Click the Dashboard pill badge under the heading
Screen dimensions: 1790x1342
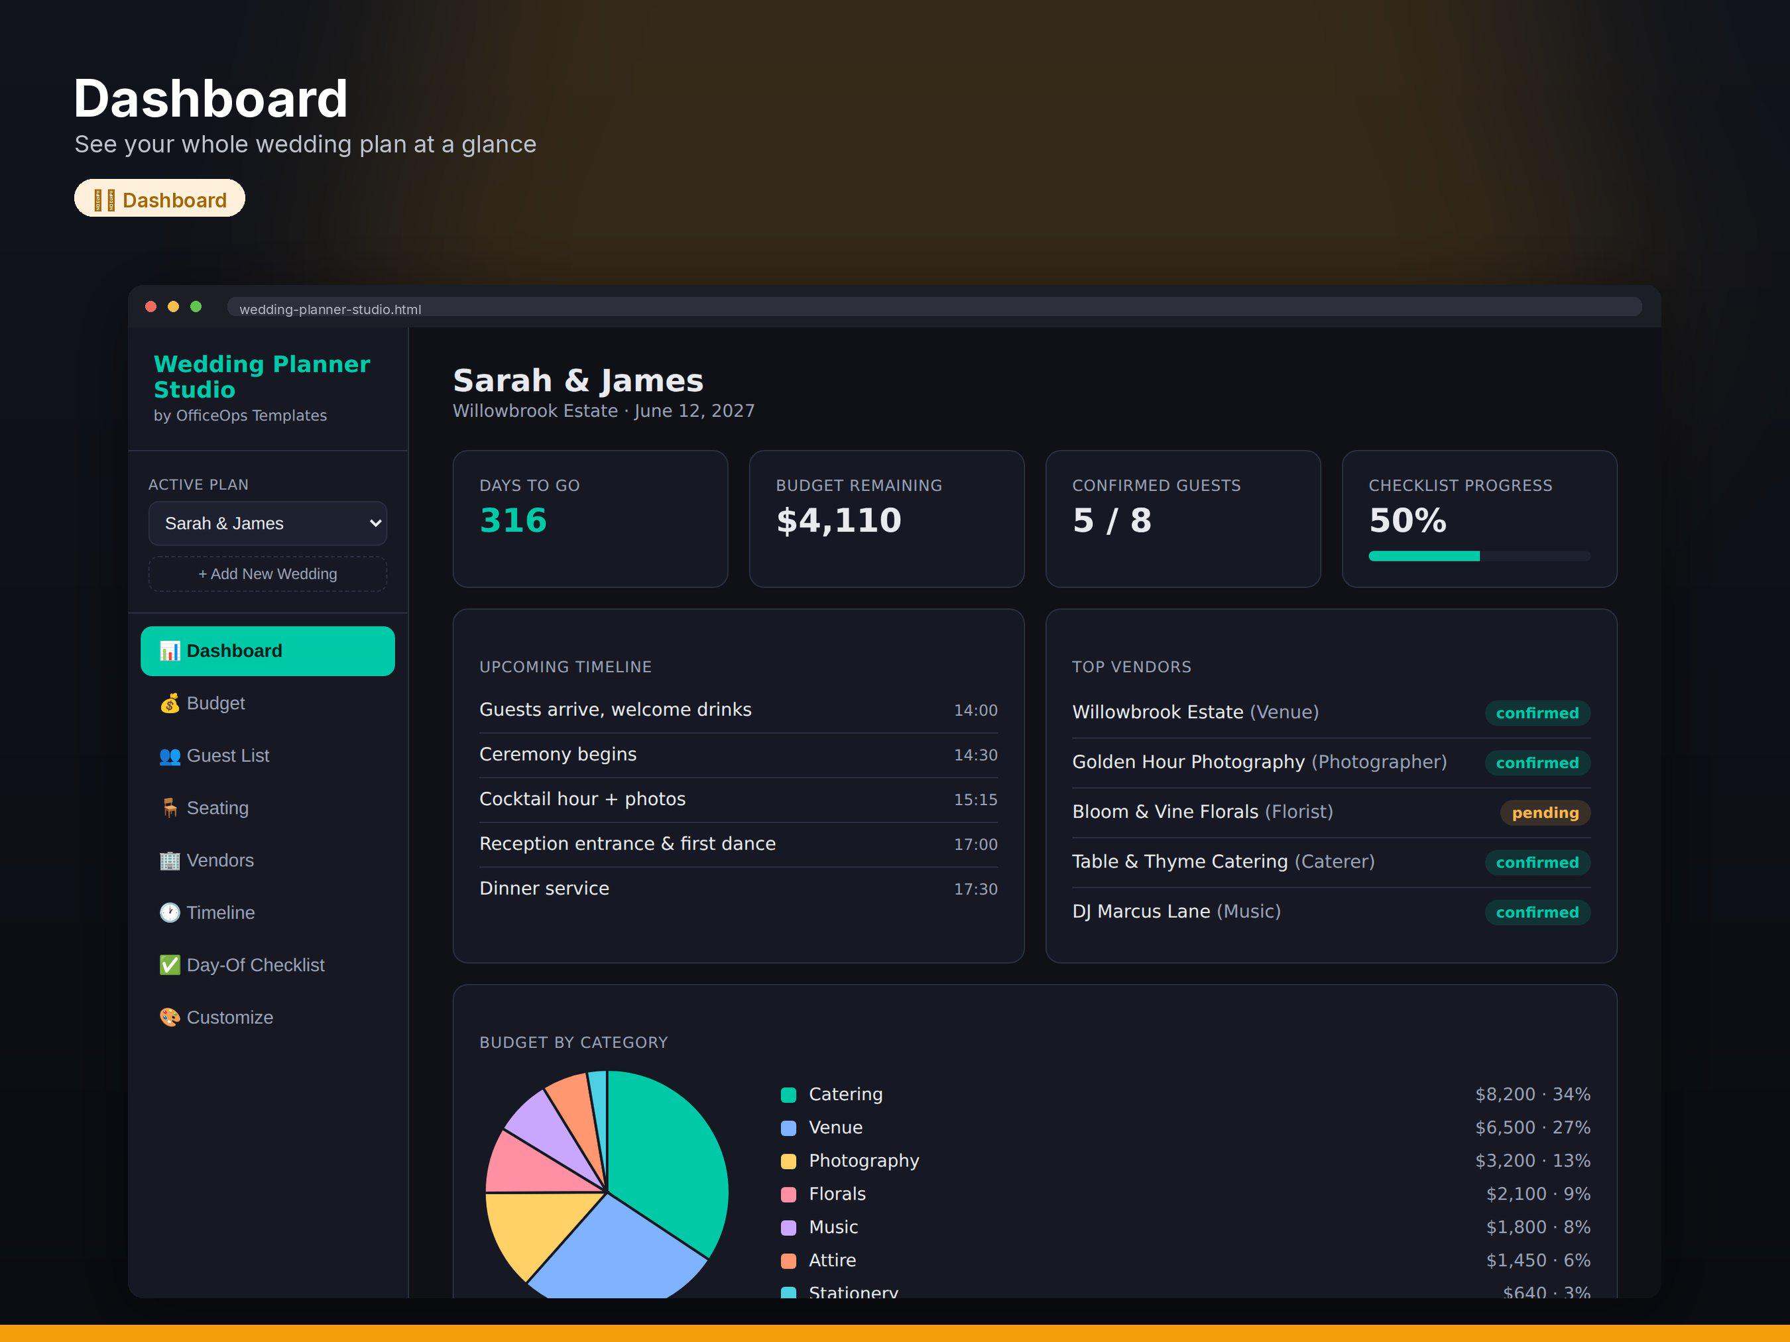point(159,199)
